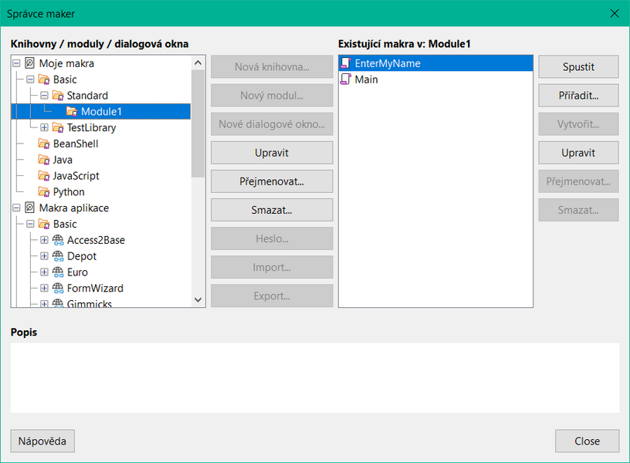Expand the TestLibrary tree node
The image size is (630, 463).
click(44, 127)
